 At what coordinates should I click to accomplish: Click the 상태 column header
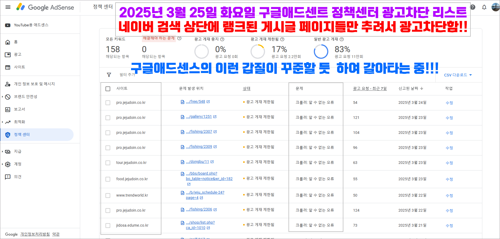(247, 89)
